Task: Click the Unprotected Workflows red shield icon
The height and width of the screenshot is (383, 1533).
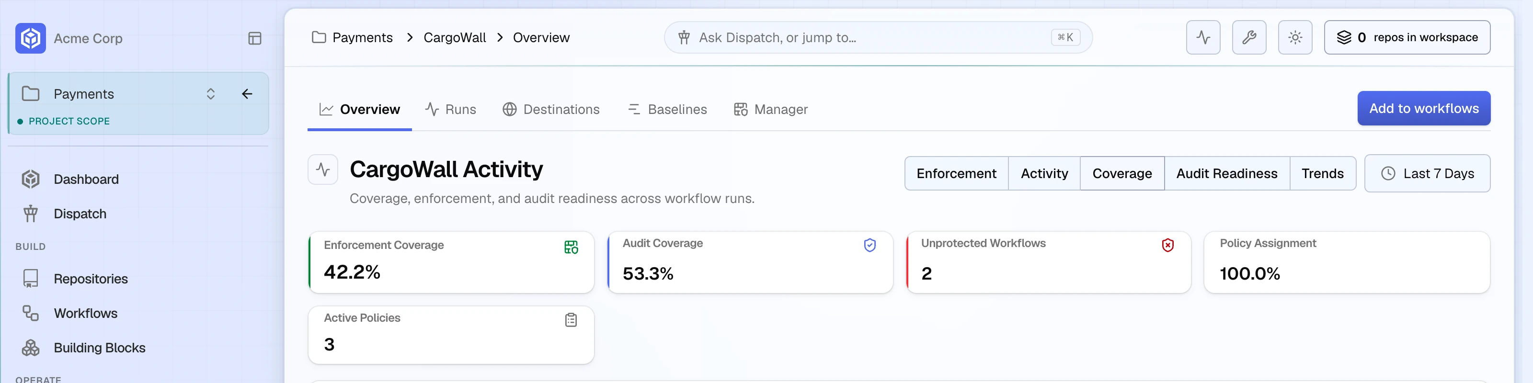Action: tap(1167, 245)
